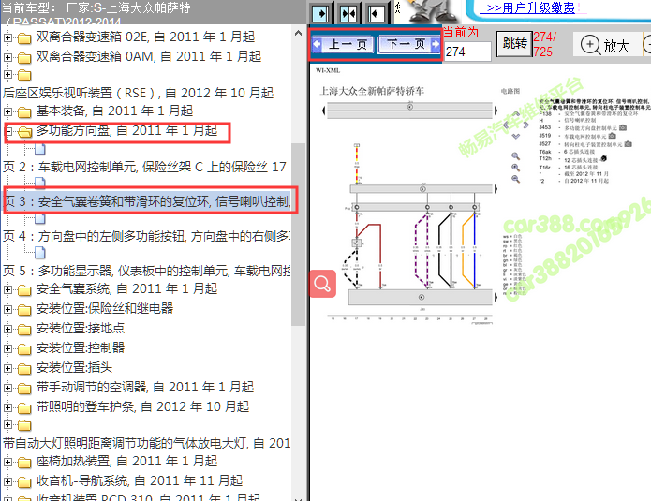This screenshot has width=651, height=501.
Task: Click the tree panel scroll-up arrow
Action: coord(298,33)
